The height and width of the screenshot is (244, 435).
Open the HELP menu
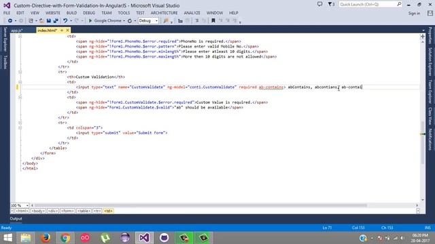[234, 13]
